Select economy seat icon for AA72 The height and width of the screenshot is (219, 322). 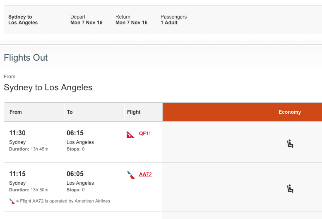tap(290, 189)
